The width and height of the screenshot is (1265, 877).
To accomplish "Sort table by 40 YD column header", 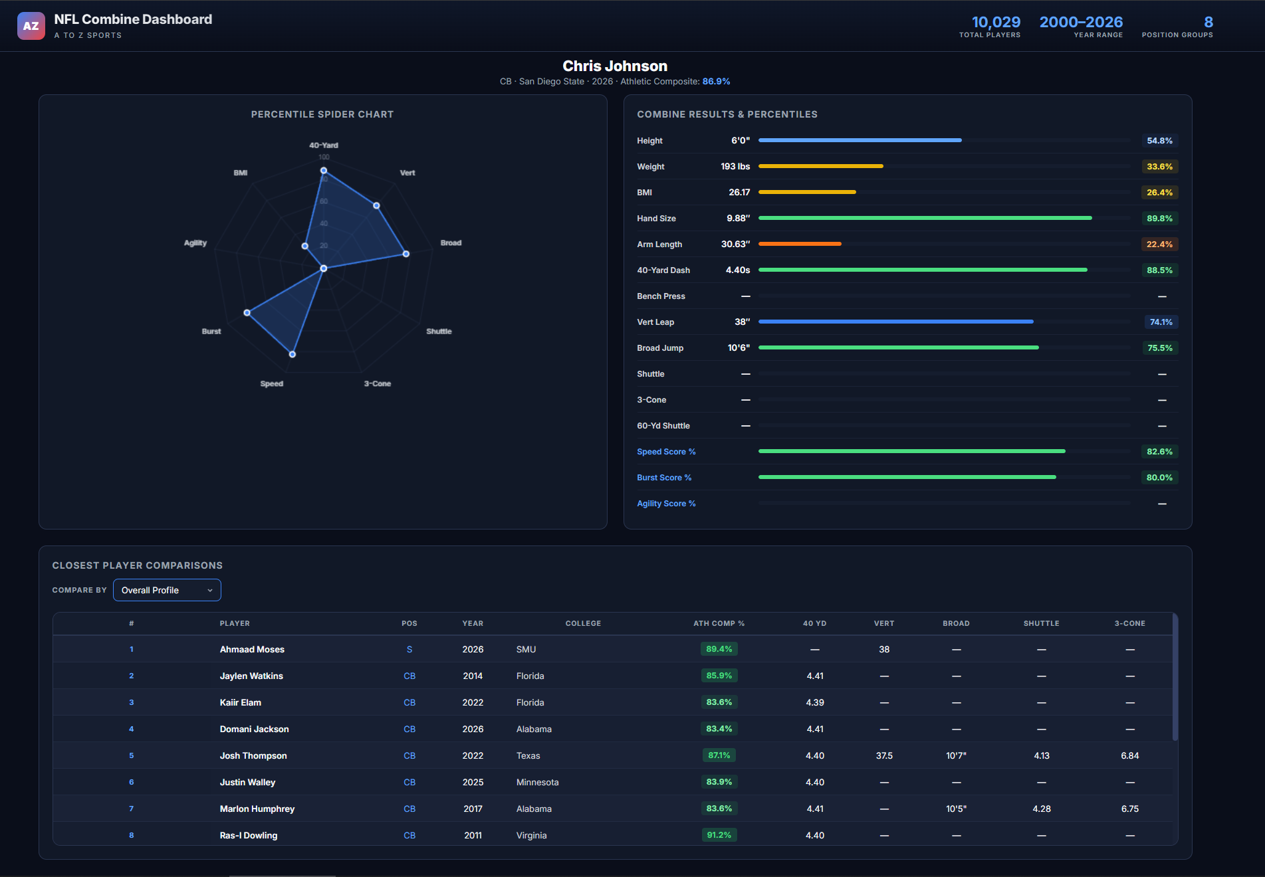I will click(814, 623).
